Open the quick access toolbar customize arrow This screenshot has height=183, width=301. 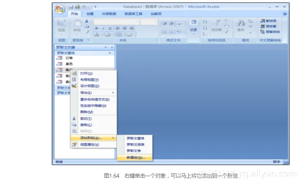coord(95,7)
